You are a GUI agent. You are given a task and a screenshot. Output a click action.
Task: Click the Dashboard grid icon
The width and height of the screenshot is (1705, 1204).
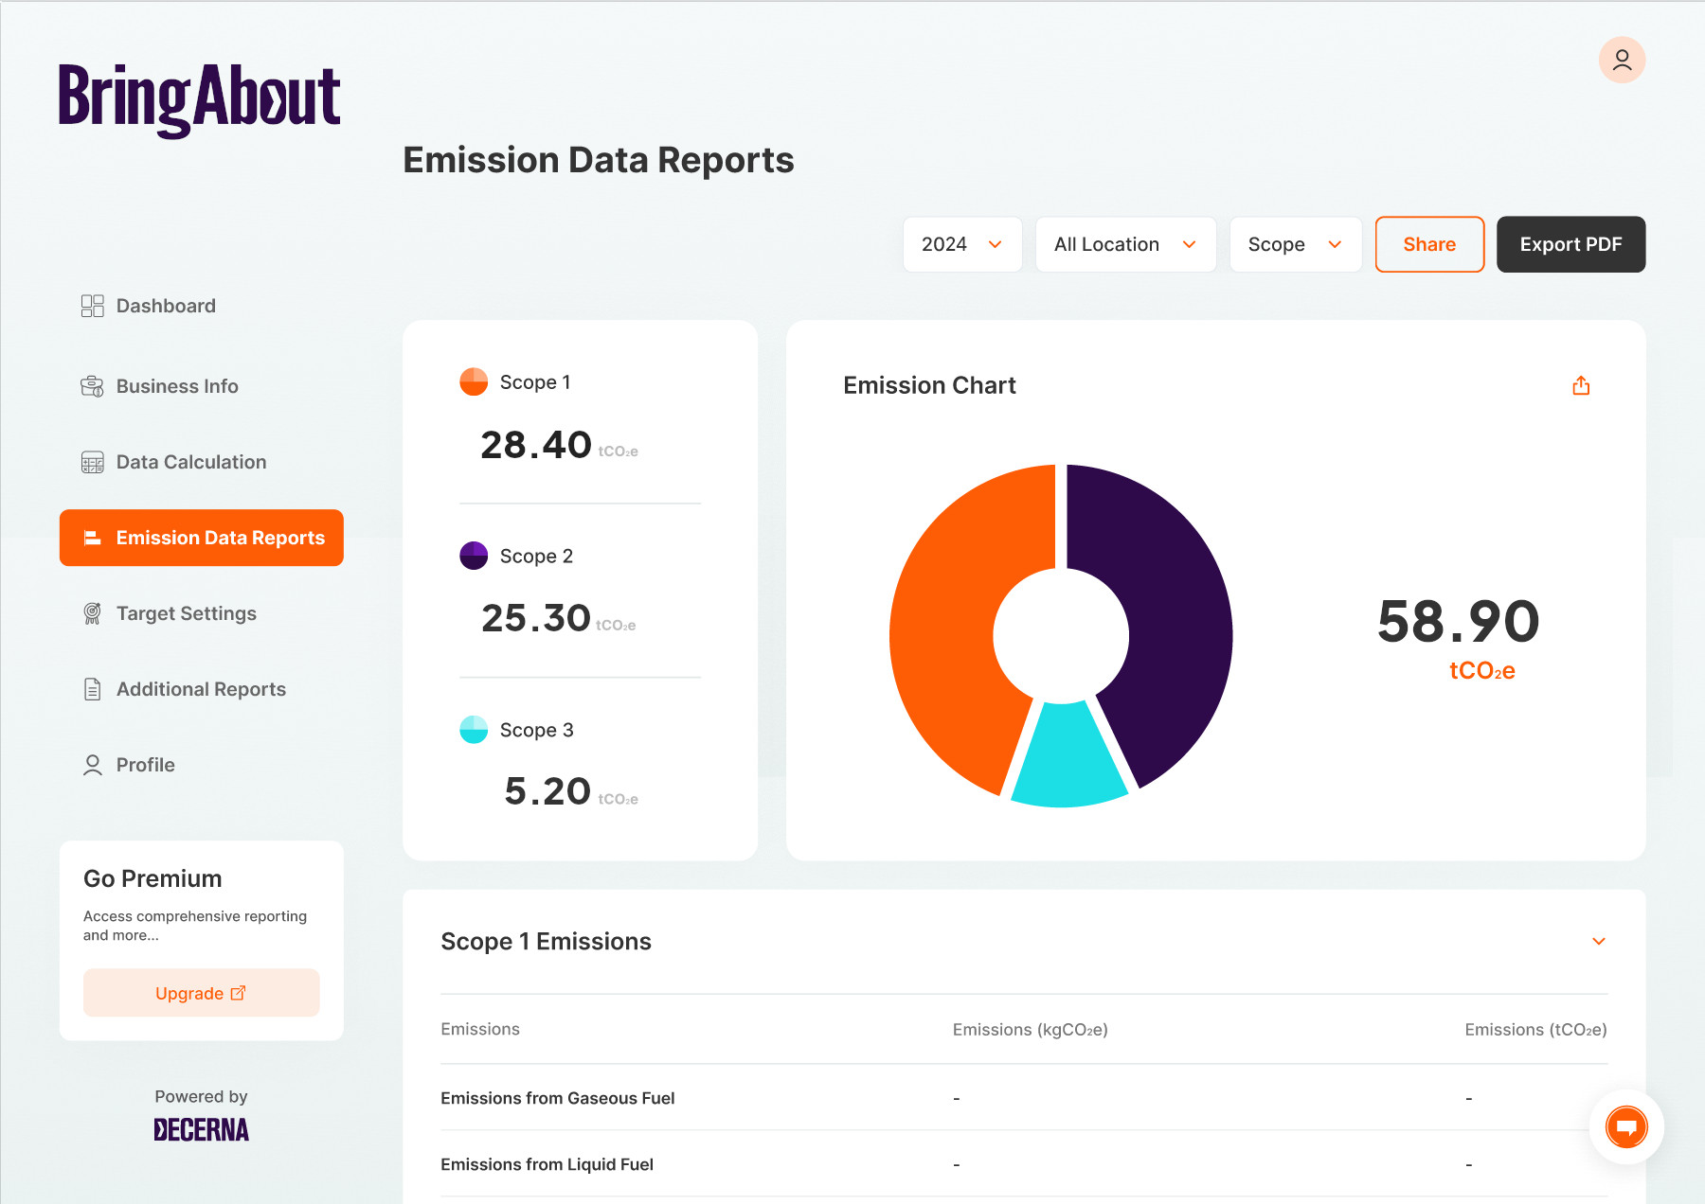coord(92,306)
